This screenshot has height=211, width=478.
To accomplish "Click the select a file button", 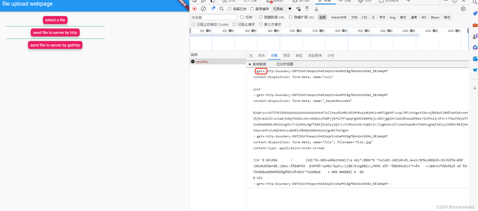I will tap(55, 20).
